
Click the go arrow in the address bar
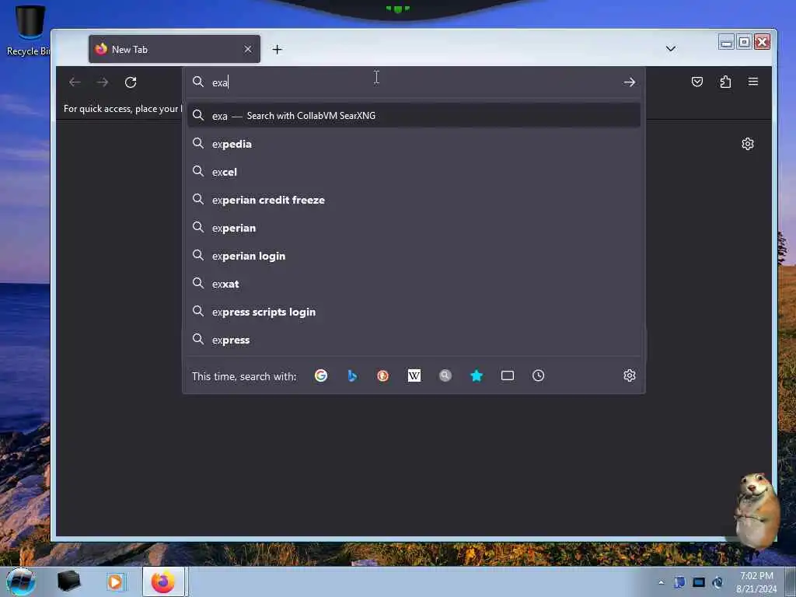(630, 82)
